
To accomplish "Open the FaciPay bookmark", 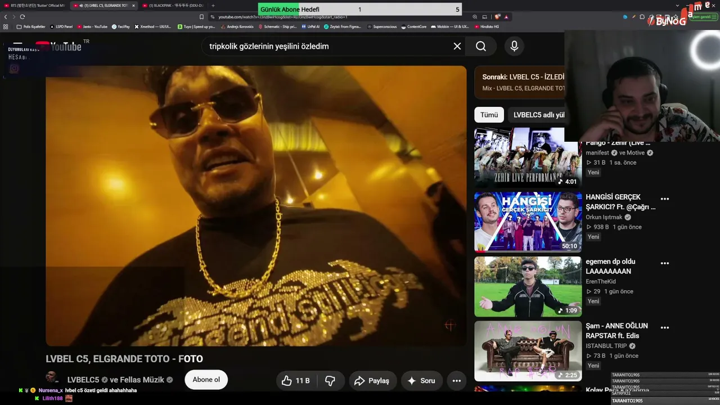I will [x=121, y=26].
